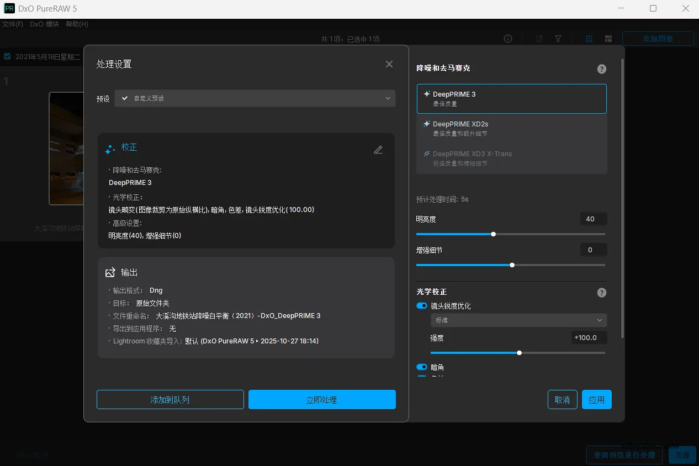Image resolution: width=699 pixels, height=466 pixels.
Task: Uncheck the 2021年5月18日 date group checkbox
Action: pyautogui.click(x=7, y=56)
